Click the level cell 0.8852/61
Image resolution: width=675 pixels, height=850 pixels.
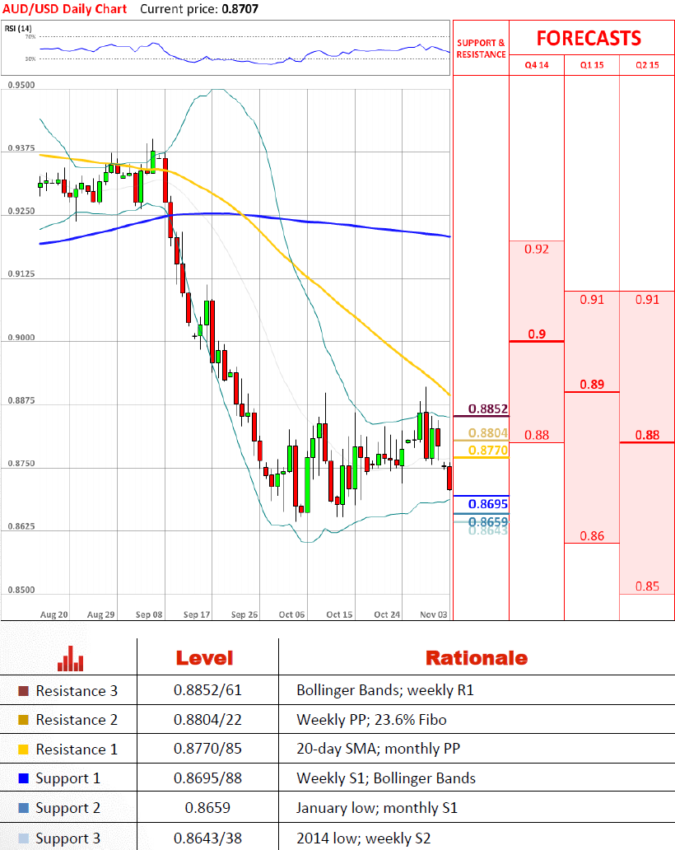(x=207, y=690)
